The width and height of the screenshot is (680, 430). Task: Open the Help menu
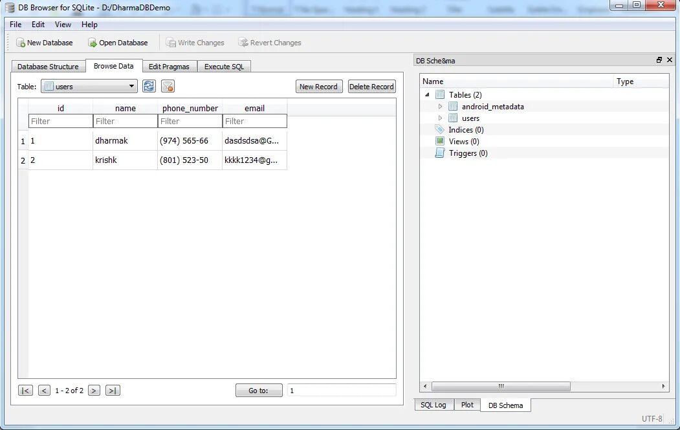point(89,25)
